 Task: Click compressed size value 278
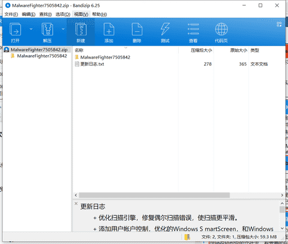[208, 64]
